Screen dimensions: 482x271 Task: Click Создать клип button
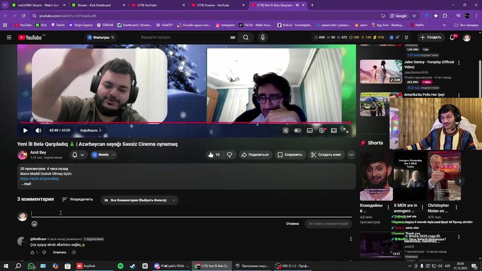click(x=326, y=155)
